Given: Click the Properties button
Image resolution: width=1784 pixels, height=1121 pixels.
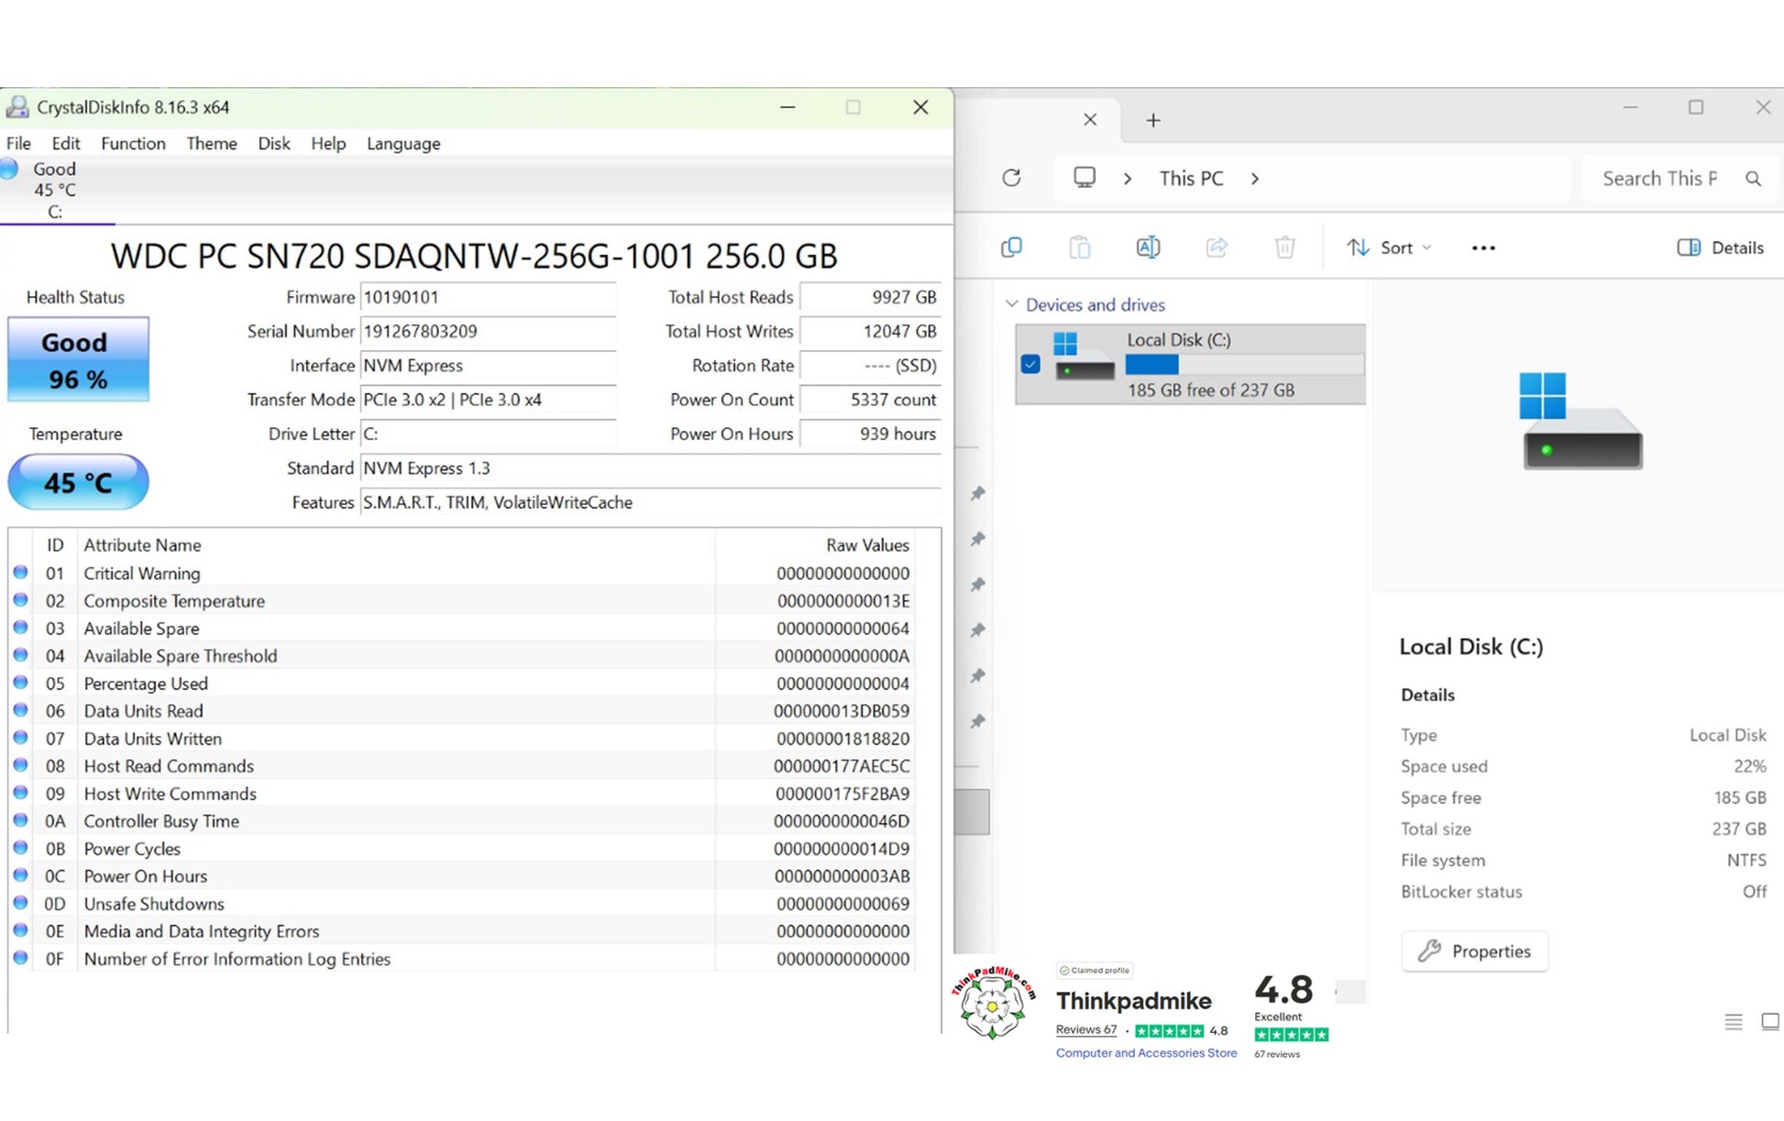Looking at the screenshot, I should 1474,951.
